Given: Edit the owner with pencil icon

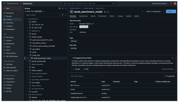Looking at the screenshot, I should click(93, 24).
